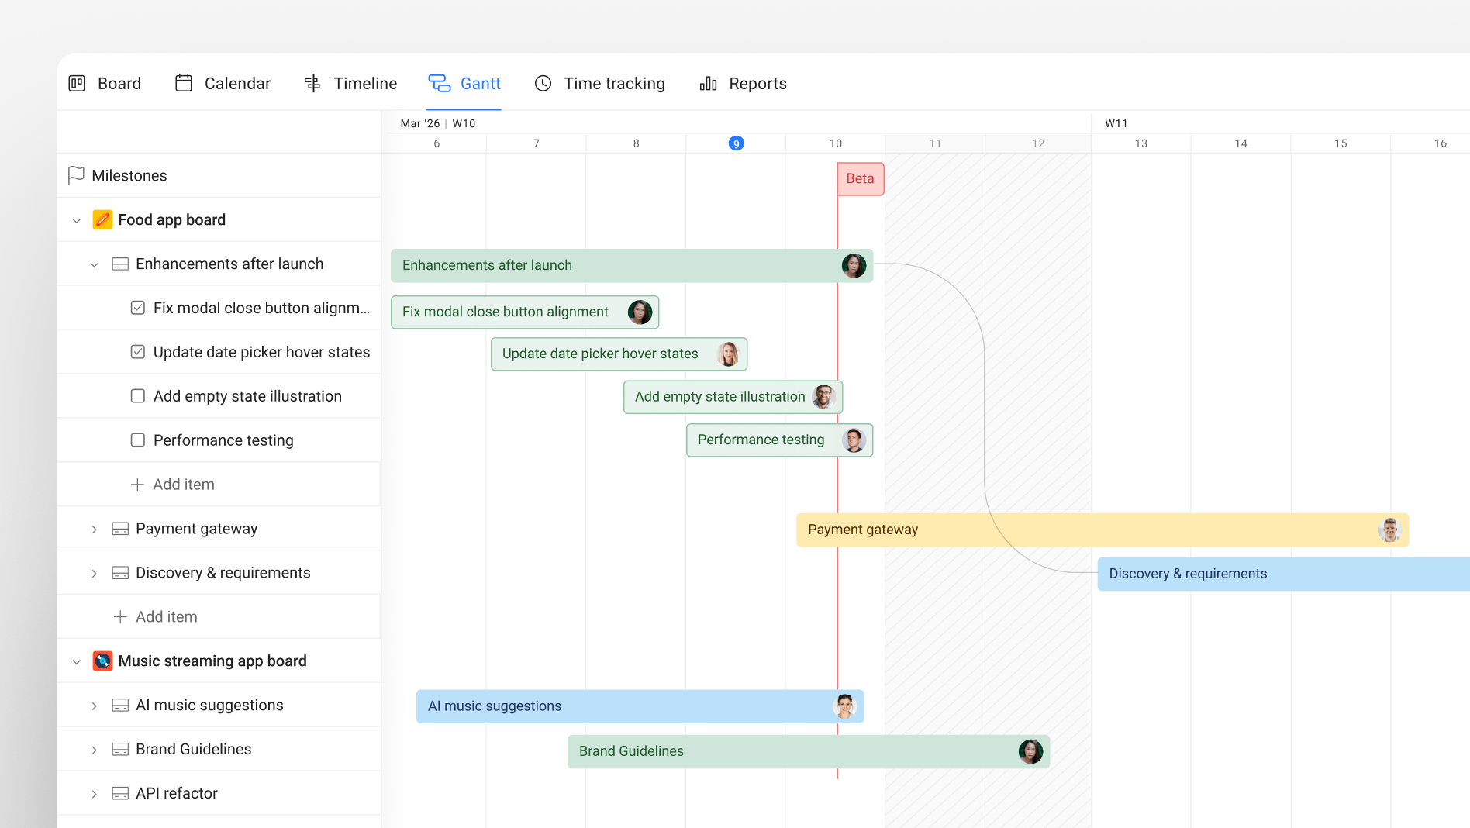Click assignee avatar on Fix modal close button bar
This screenshot has height=828, width=1470.
tap(640, 312)
